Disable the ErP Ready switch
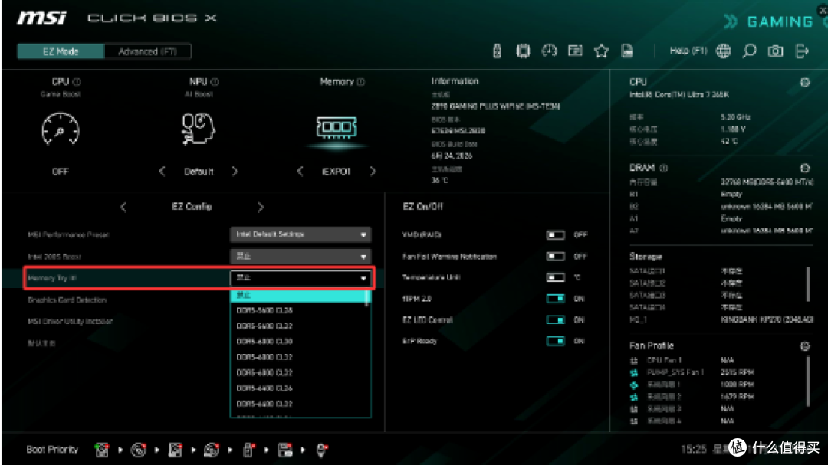The height and width of the screenshot is (465, 828). [x=555, y=341]
